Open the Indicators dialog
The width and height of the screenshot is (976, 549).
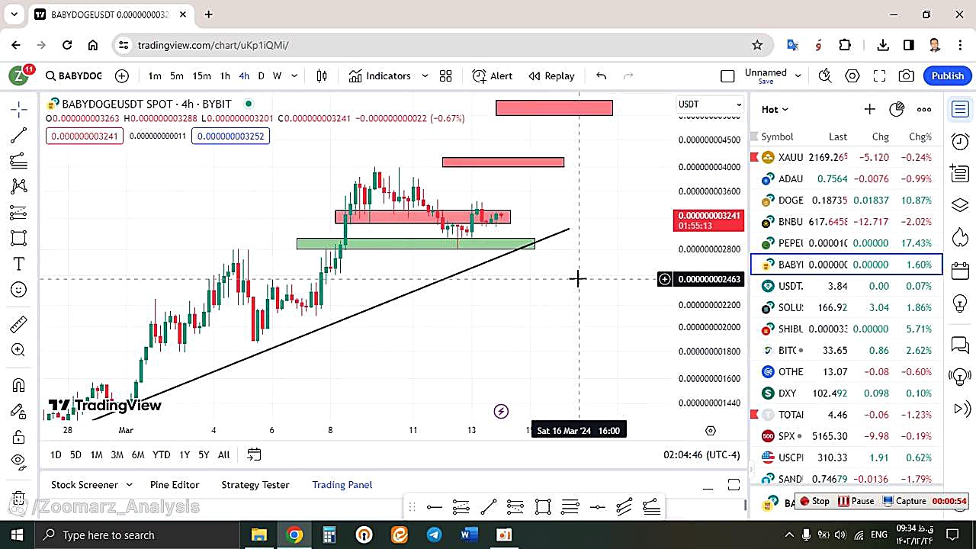(x=380, y=76)
